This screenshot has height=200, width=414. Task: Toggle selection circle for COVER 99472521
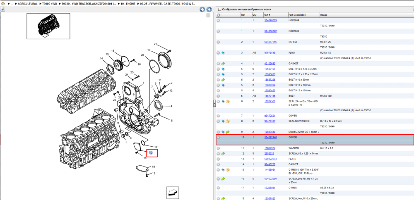pos(218,116)
